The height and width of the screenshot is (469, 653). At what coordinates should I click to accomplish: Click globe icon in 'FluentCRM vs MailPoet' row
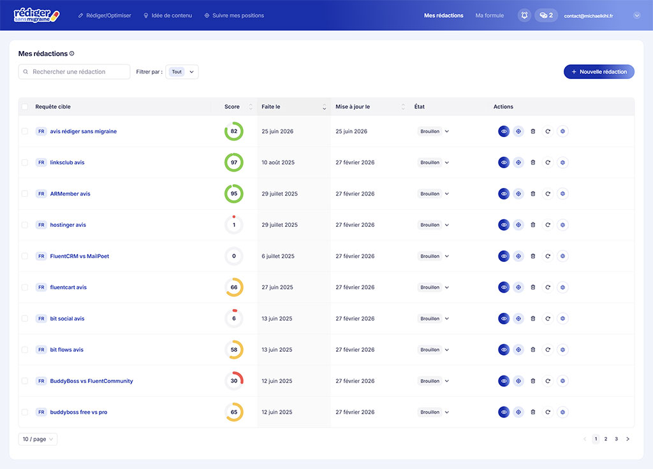[x=562, y=256]
